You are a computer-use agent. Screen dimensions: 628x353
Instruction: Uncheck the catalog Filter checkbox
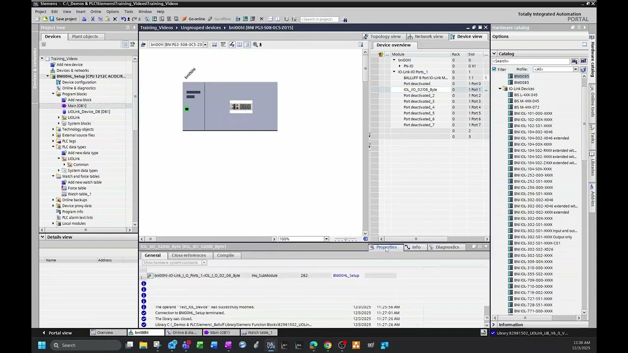494,70
